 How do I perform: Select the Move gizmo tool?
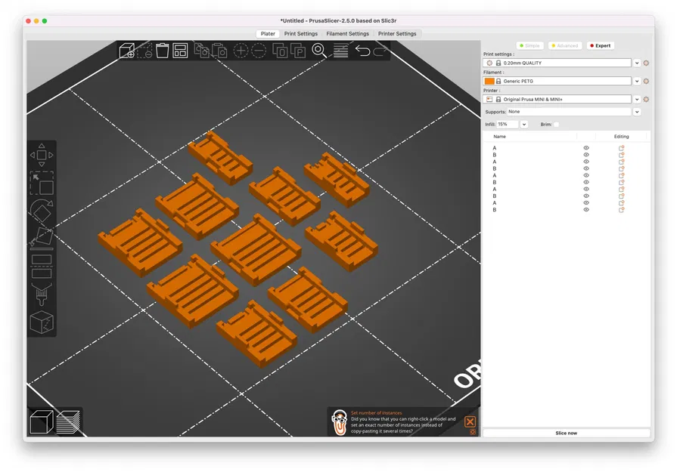42,155
